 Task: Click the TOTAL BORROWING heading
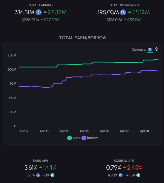click(124, 5)
